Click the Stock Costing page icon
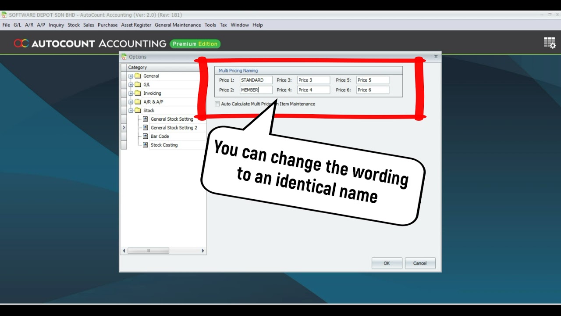Image resolution: width=561 pixels, height=316 pixels. click(146, 145)
